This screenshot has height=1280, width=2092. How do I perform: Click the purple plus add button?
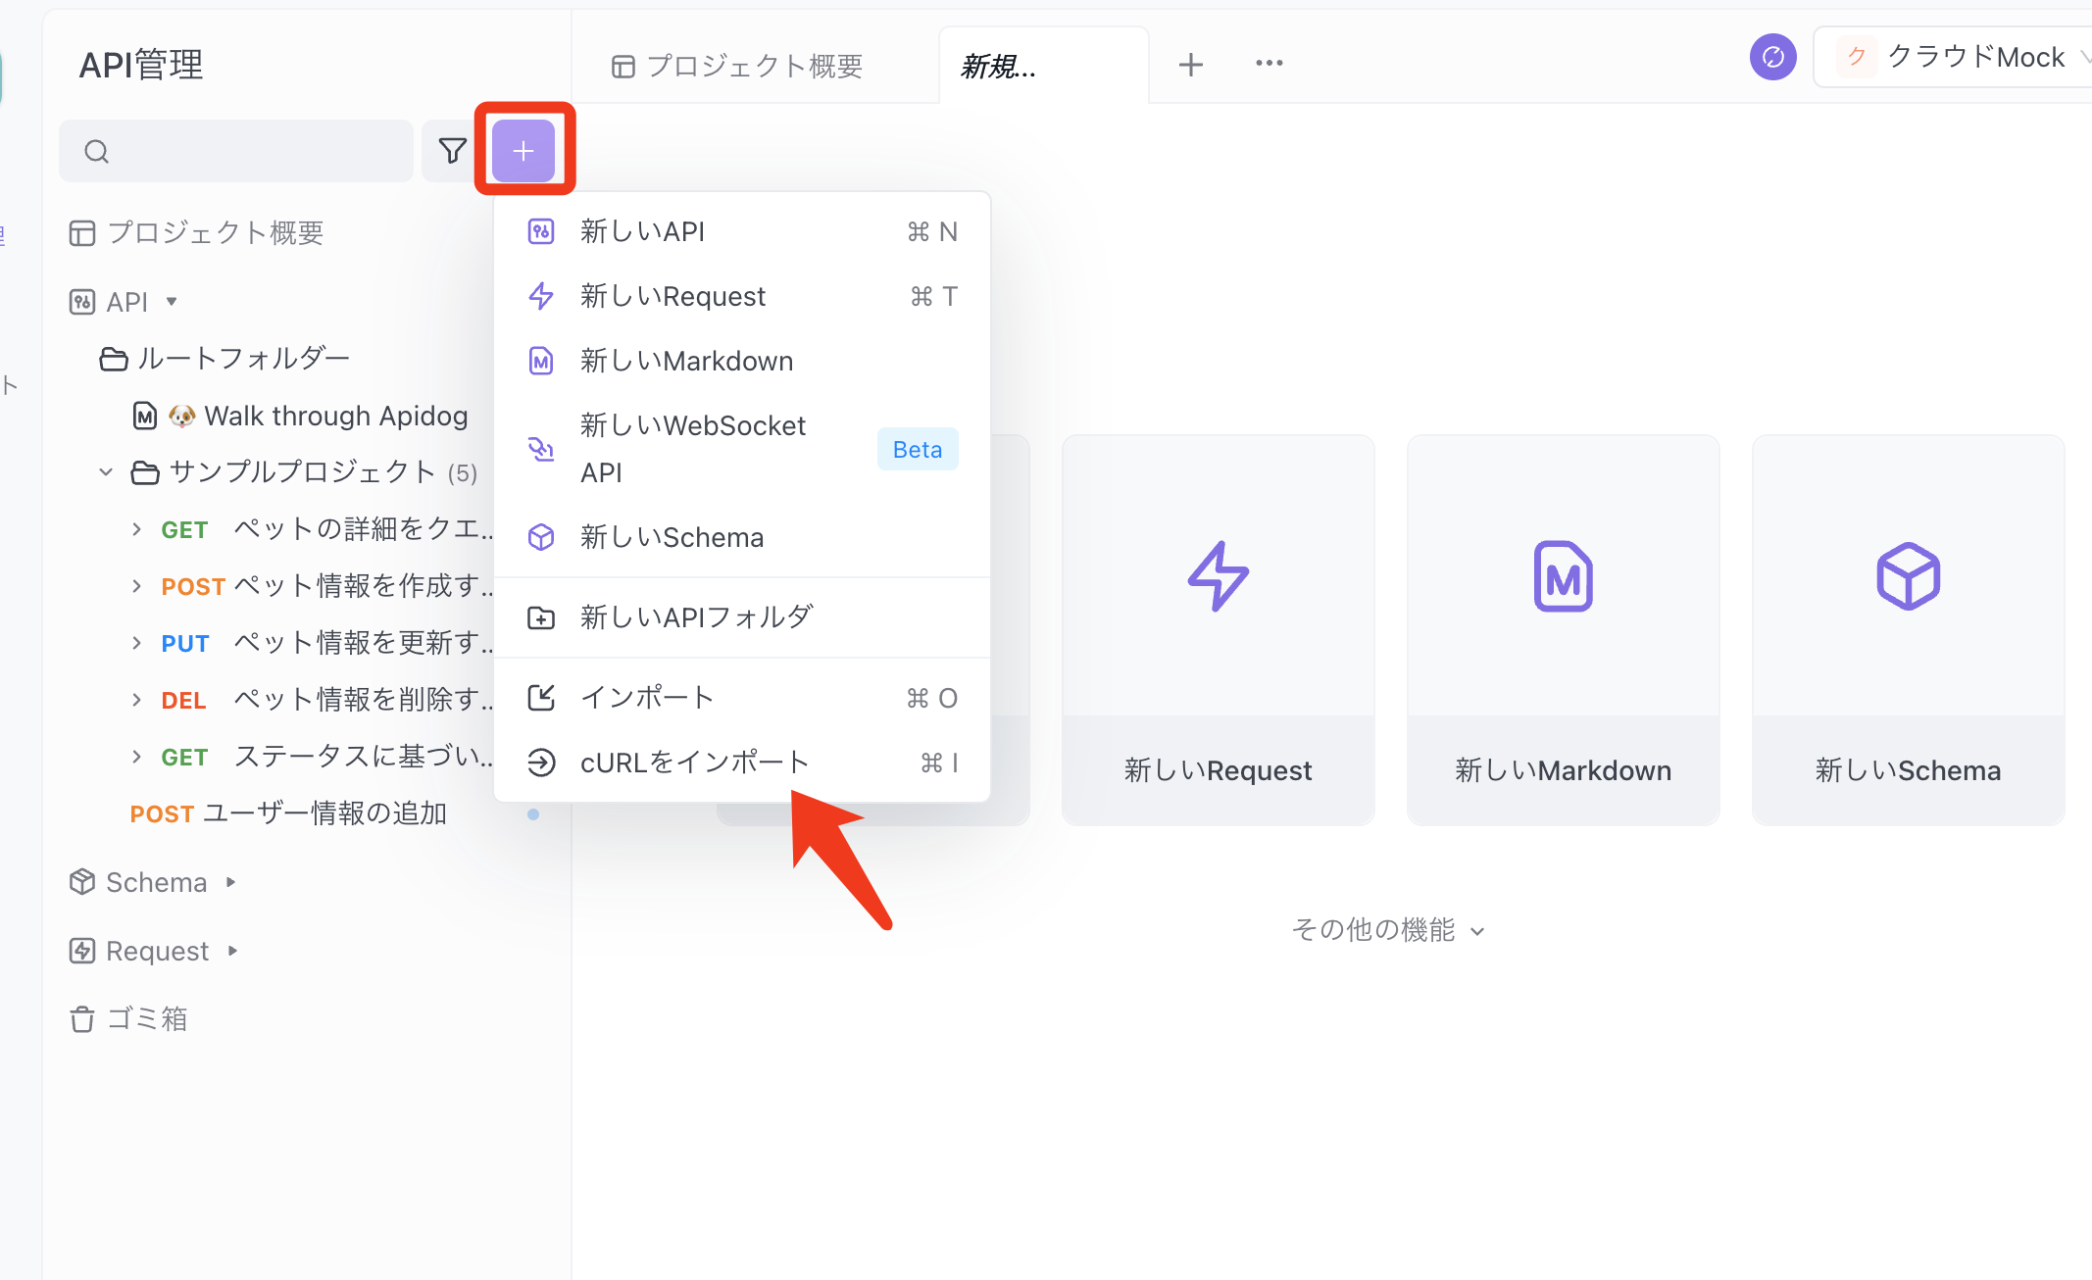pyautogui.click(x=523, y=151)
